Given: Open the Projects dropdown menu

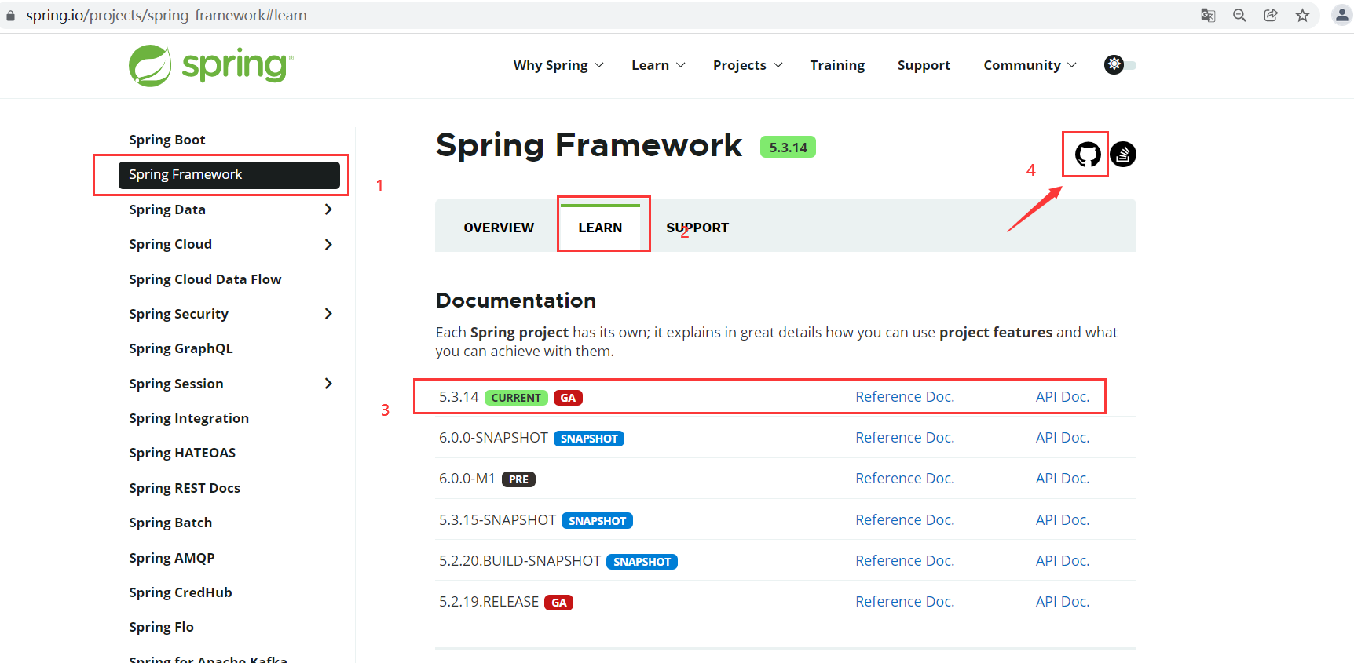Looking at the screenshot, I should click(748, 65).
